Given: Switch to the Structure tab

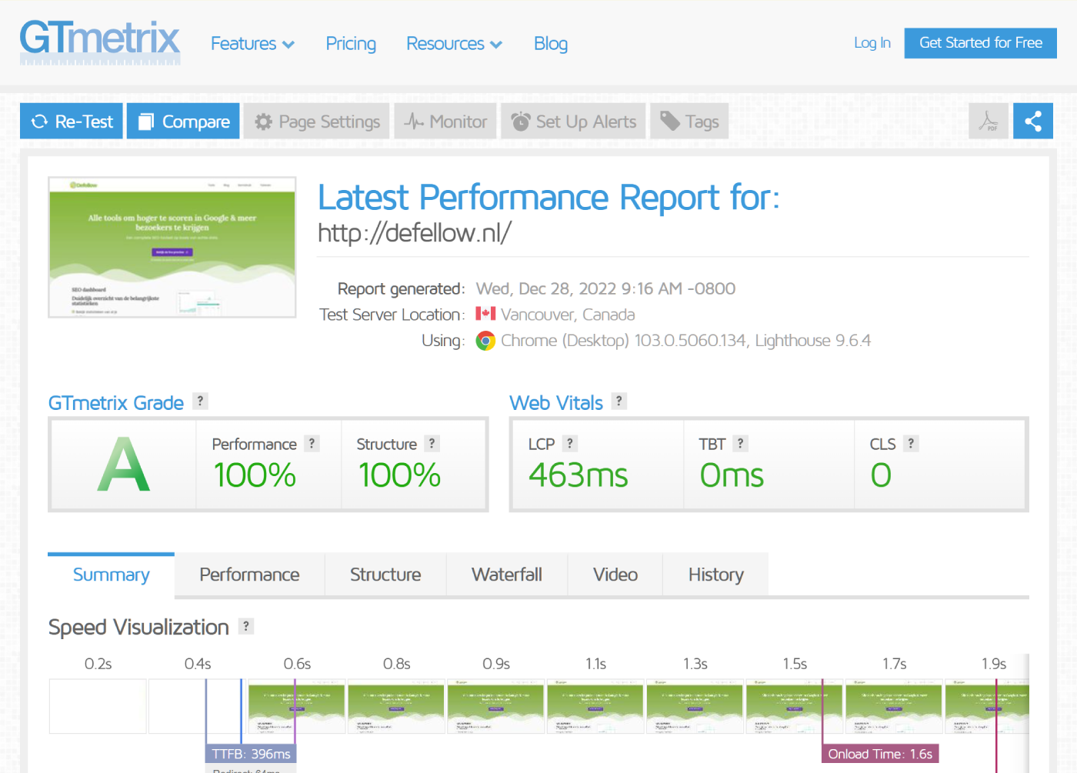Looking at the screenshot, I should point(385,575).
